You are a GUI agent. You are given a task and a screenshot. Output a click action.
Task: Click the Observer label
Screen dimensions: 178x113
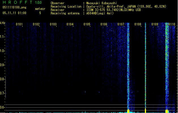[x=57, y=3]
